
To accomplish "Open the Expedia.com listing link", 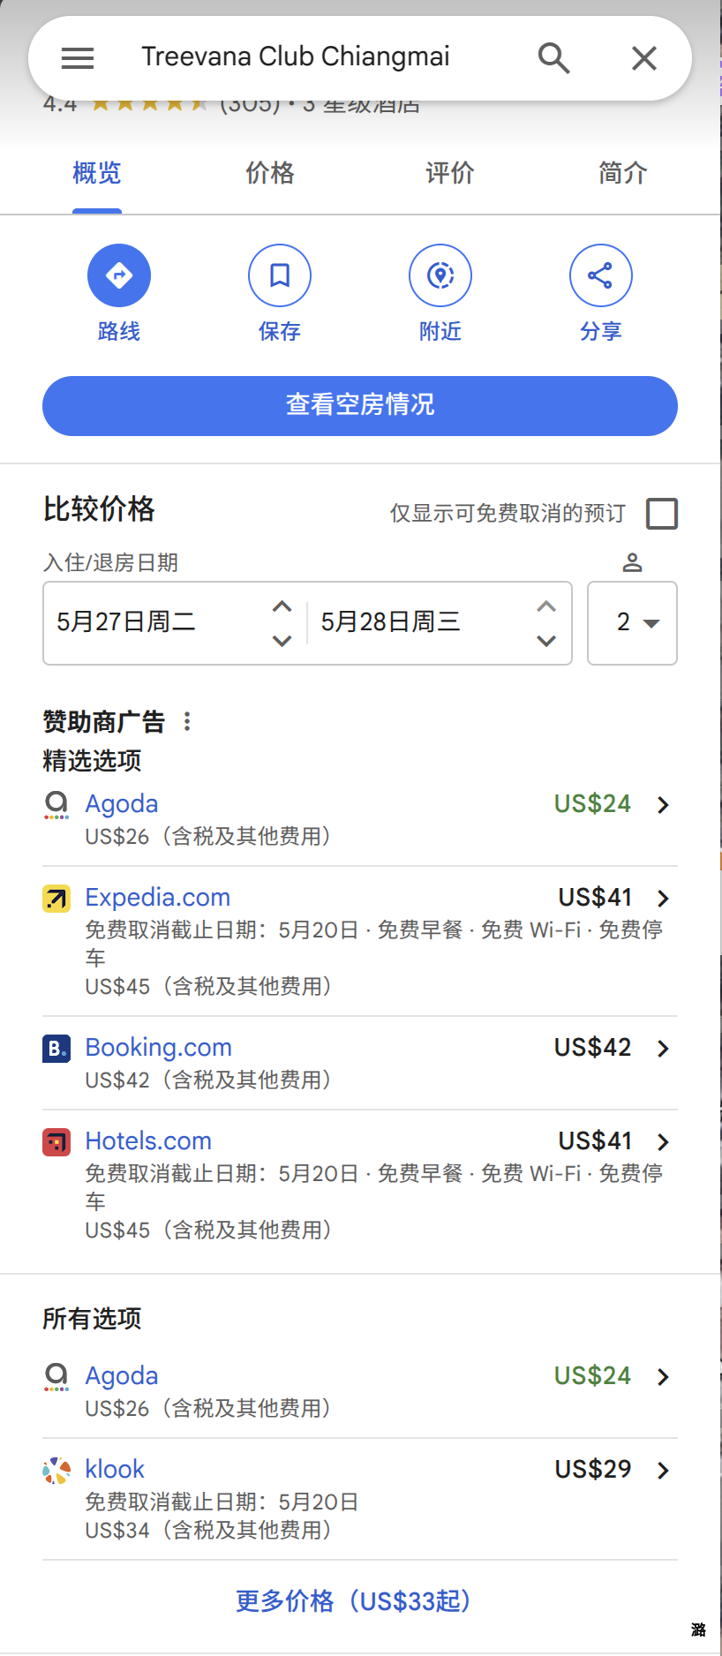I will tap(158, 897).
